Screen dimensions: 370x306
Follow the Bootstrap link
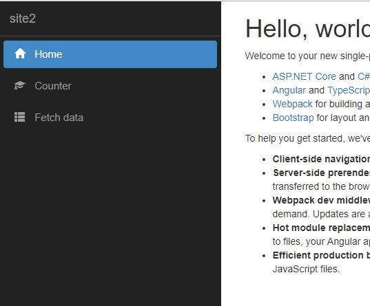coord(293,118)
